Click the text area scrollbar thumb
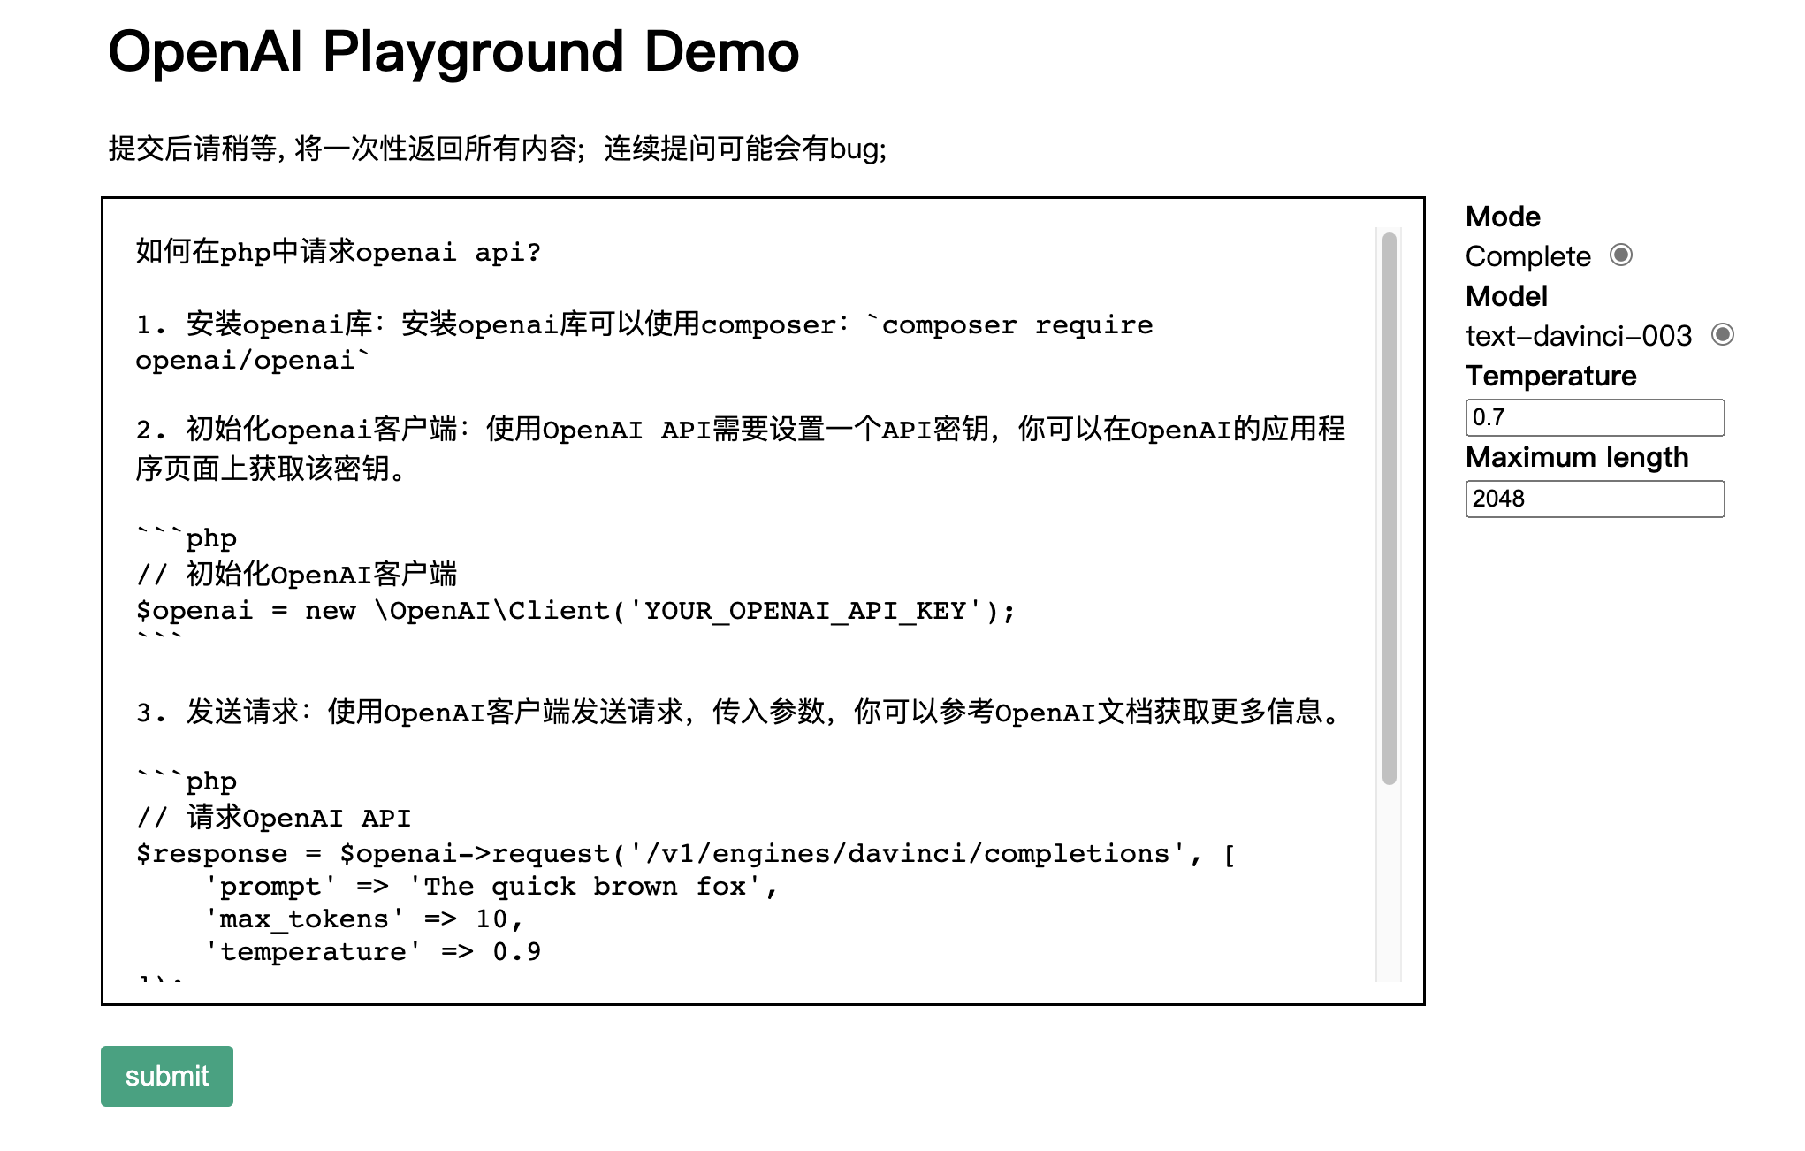This screenshot has height=1151, width=1805. point(1389,508)
